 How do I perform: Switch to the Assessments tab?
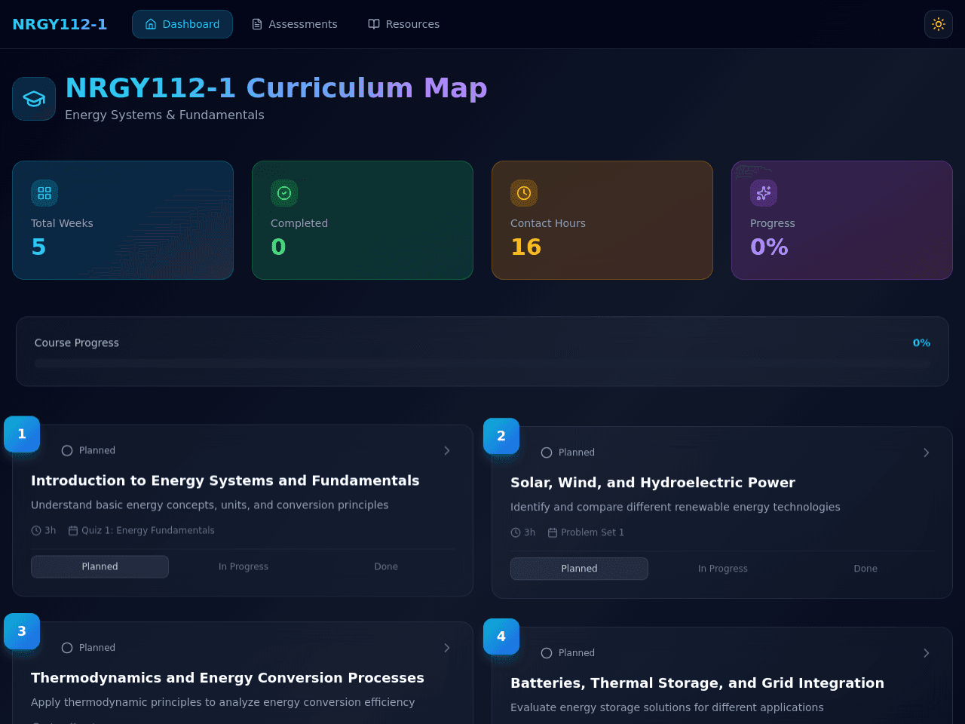click(x=295, y=24)
